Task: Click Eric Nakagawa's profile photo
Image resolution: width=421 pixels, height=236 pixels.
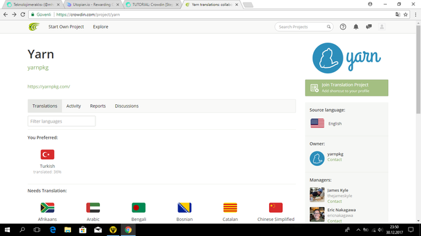Action: [x=317, y=214]
